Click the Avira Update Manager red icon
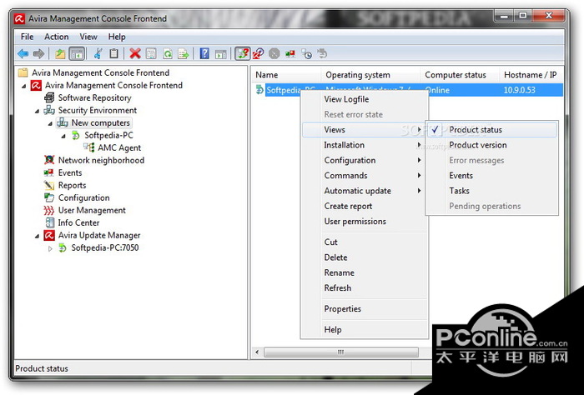Screen dimensions: 584x395 [49, 236]
